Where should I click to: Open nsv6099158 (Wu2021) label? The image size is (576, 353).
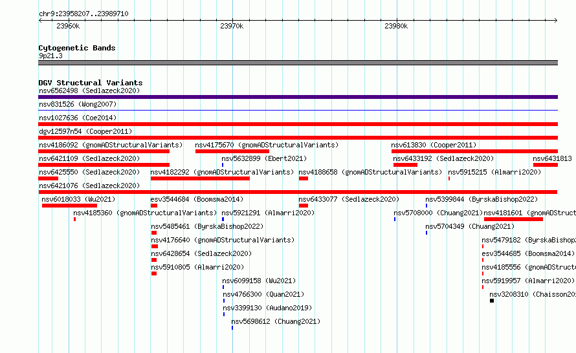tap(259, 281)
